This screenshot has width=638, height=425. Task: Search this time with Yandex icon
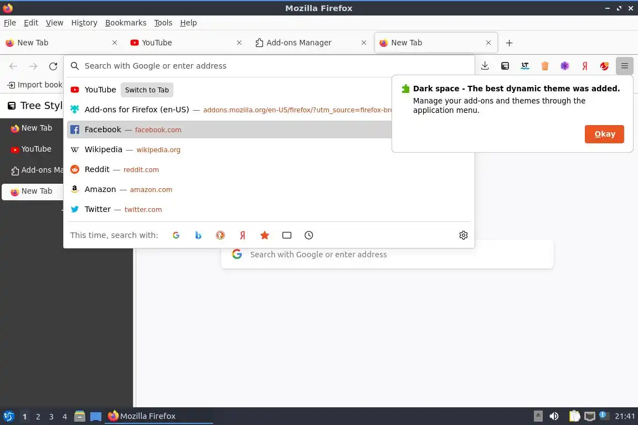click(243, 235)
